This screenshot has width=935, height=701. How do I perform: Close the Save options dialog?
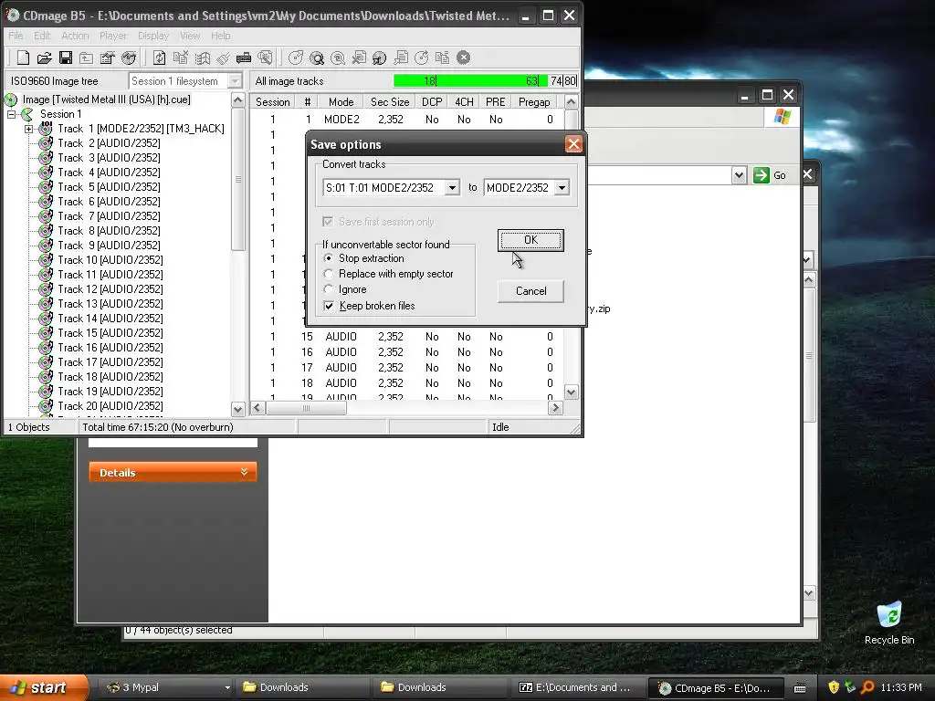(573, 144)
